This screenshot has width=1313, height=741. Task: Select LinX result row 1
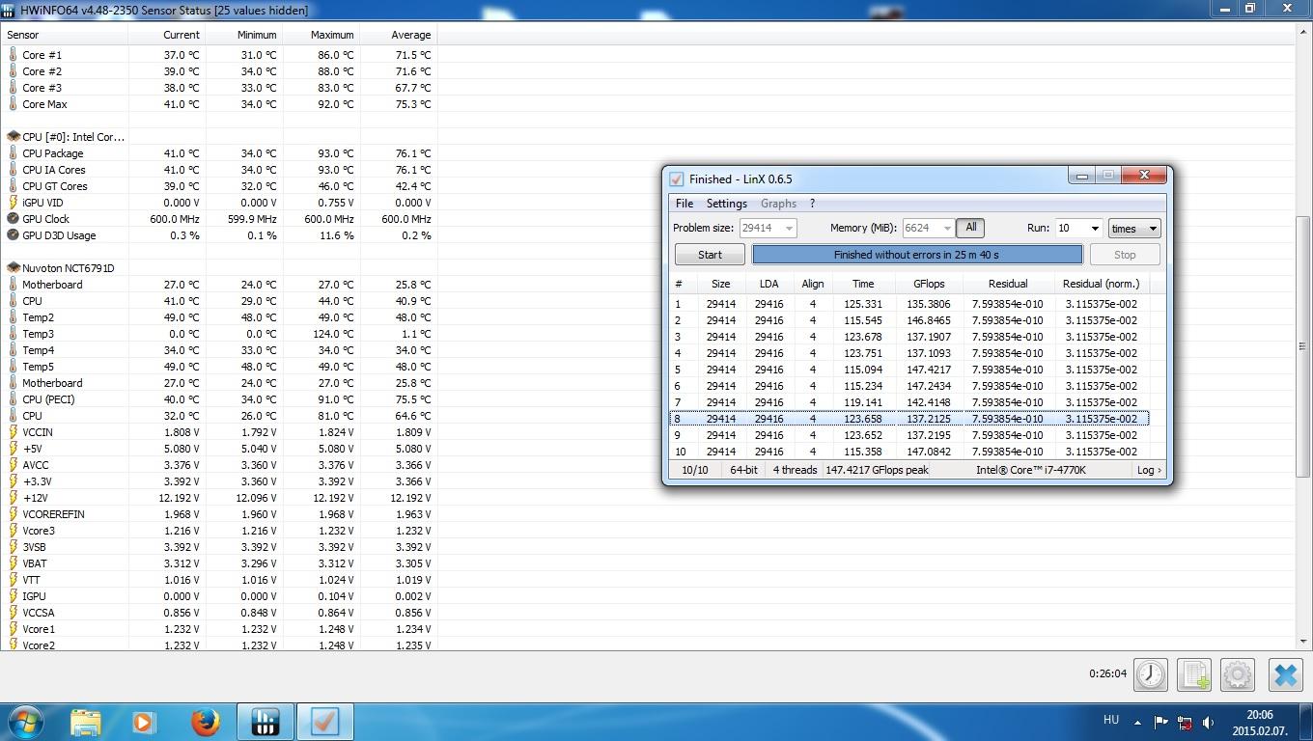tap(909, 304)
